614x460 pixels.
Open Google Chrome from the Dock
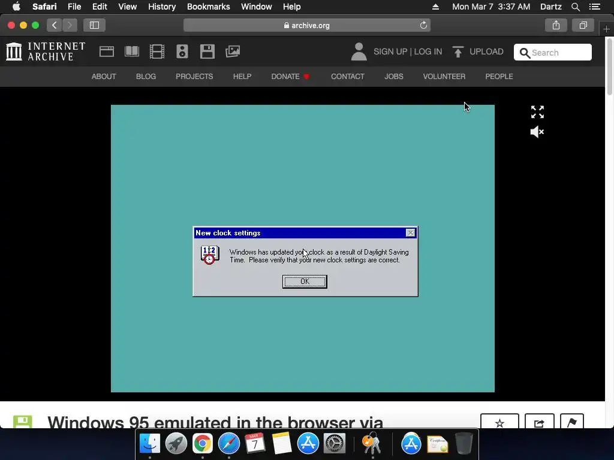(x=203, y=444)
